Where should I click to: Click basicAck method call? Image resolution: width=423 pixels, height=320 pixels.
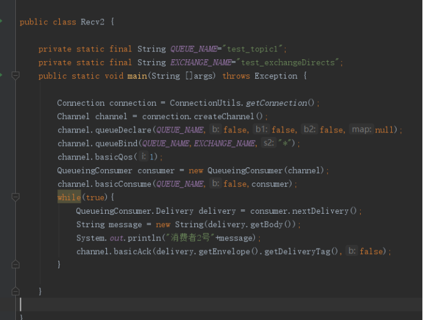tap(133, 251)
